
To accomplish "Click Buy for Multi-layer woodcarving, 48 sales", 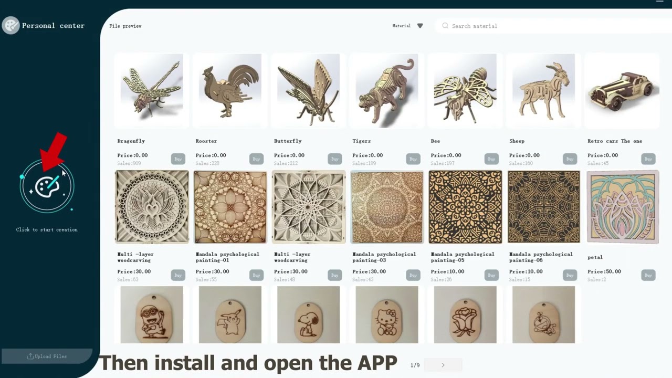I will click(334, 275).
